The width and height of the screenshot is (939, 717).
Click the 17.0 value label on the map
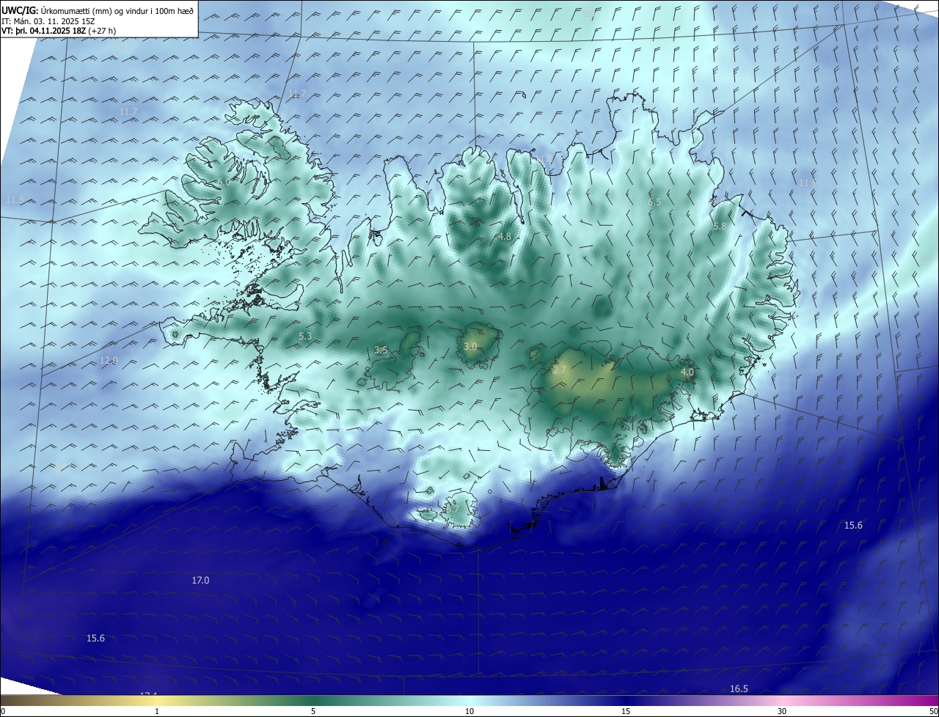pyautogui.click(x=200, y=580)
